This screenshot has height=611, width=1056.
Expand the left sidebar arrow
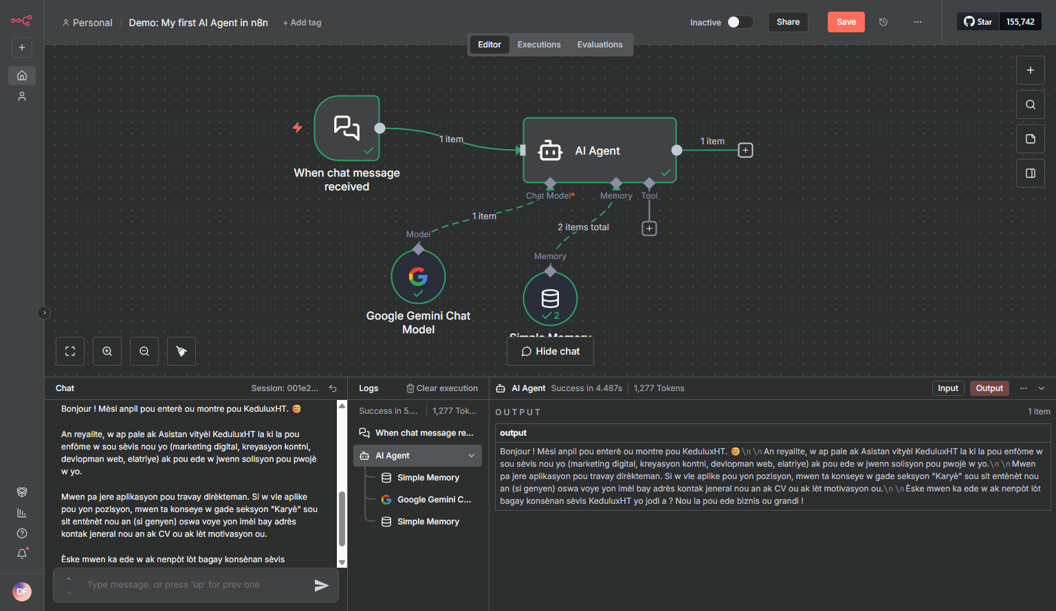pyautogui.click(x=44, y=313)
